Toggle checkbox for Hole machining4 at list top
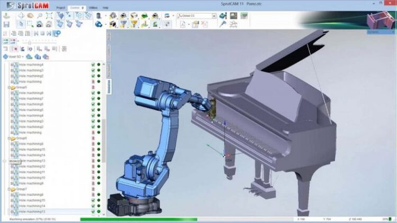Viewport: 397px width, 223px height. (93, 65)
